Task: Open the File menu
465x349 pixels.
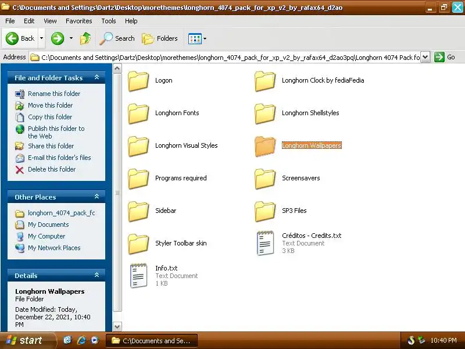Action: click(x=10, y=21)
